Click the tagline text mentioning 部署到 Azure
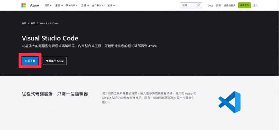This screenshot has height=130, width=279. [89, 46]
